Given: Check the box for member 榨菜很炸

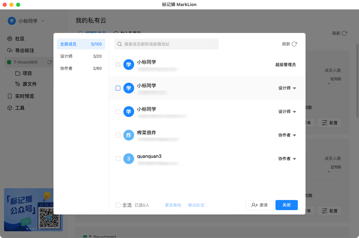Looking at the screenshot, I should pyautogui.click(x=118, y=135).
